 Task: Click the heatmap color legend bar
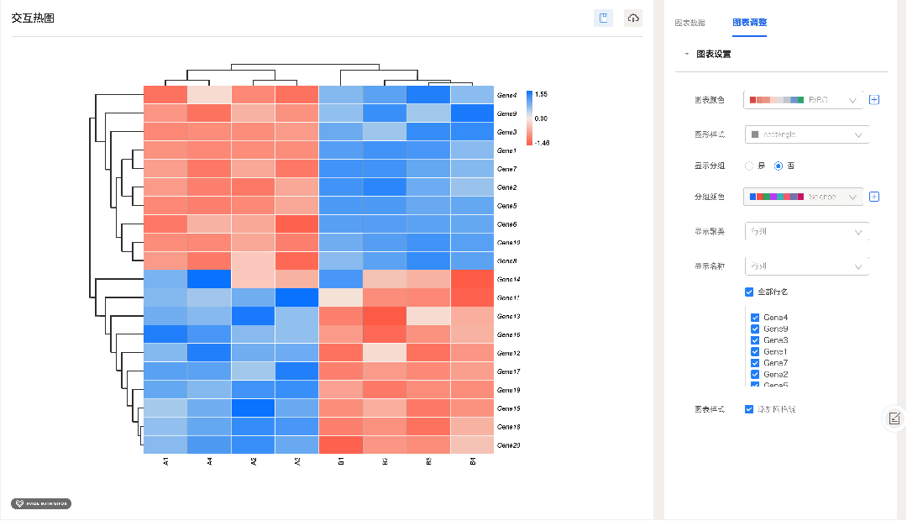click(x=529, y=118)
